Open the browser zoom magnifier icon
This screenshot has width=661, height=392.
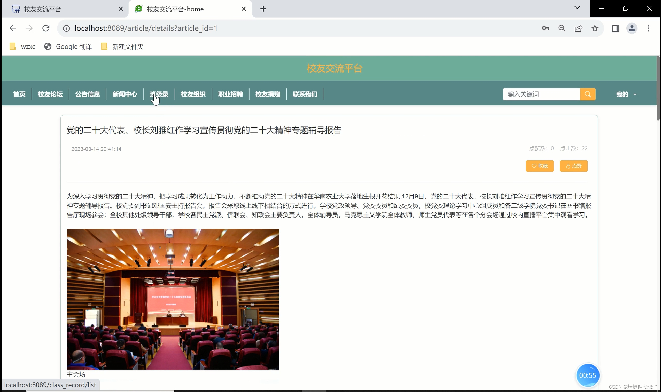[x=562, y=28]
